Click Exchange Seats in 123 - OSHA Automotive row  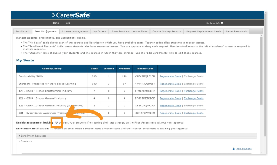(x=194, y=106)
